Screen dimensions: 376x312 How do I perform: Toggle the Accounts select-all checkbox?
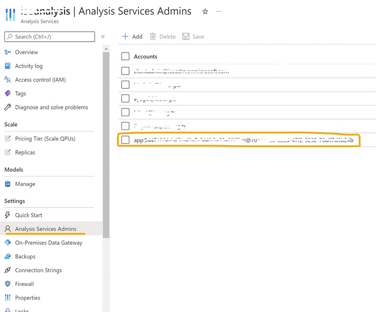pyautogui.click(x=125, y=56)
